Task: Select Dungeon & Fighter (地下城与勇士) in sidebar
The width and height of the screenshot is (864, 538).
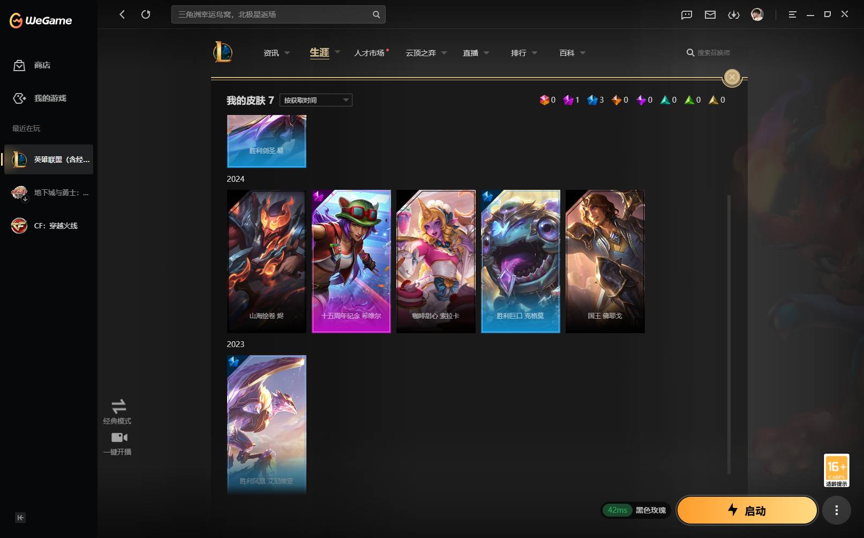Action: 49,193
